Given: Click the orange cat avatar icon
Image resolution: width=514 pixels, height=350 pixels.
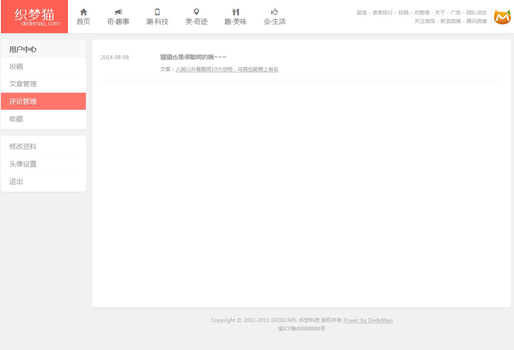Looking at the screenshot, I should pos(502,17).
